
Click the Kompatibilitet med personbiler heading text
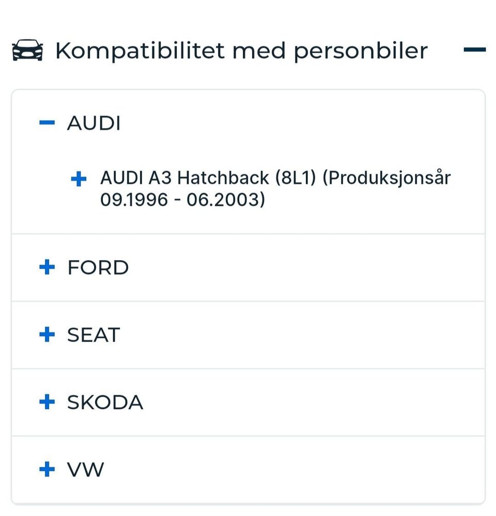pos(241,51)
